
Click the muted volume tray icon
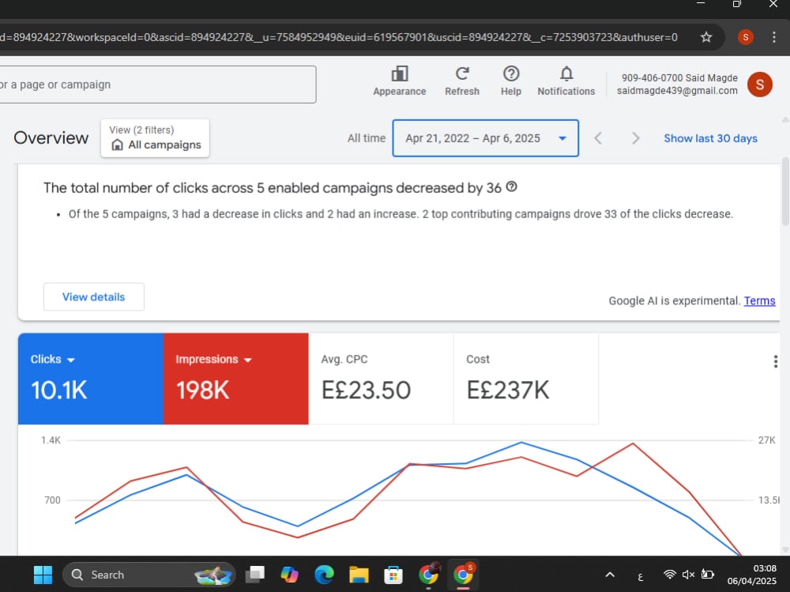(x=688, y=575)
